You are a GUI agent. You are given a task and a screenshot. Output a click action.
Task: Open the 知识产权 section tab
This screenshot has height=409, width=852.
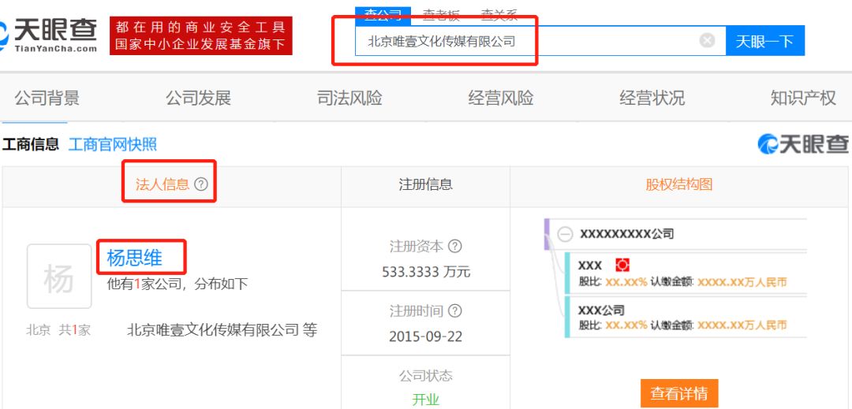tap(803, 99)
